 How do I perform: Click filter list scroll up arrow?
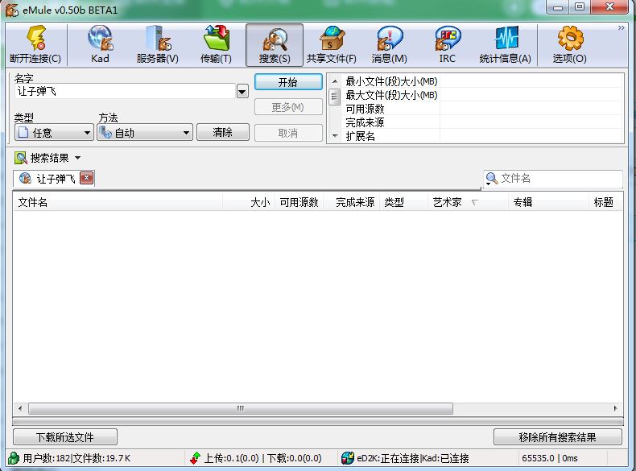[335, 81]
